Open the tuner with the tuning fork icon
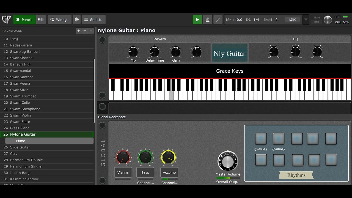The height and width of the screenshot is (198, 352). click(x=218, y=20)
